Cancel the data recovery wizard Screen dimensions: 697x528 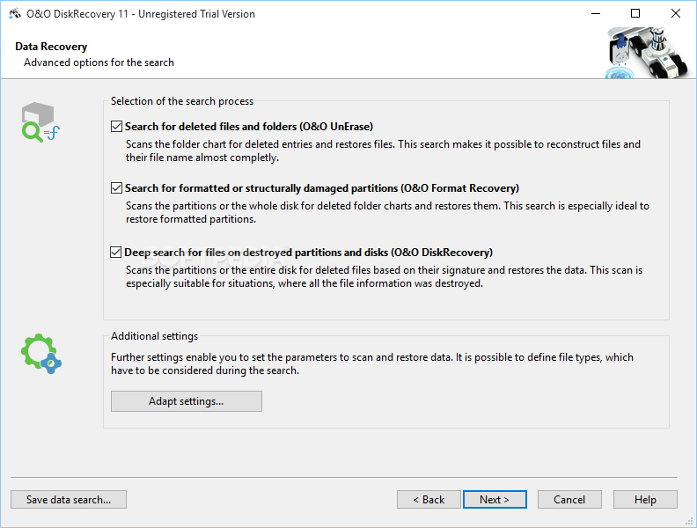(569, 500)
